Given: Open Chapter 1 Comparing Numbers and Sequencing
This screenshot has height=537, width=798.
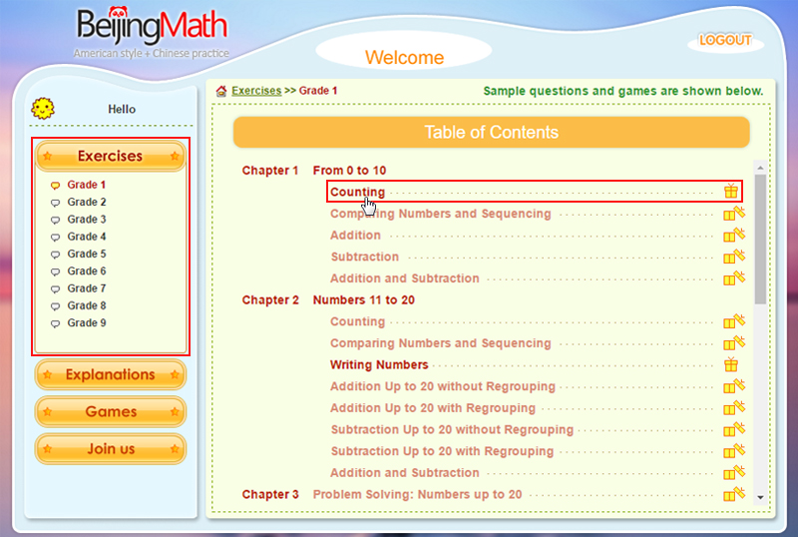Looking at the screenshot, I should (440, 214).
